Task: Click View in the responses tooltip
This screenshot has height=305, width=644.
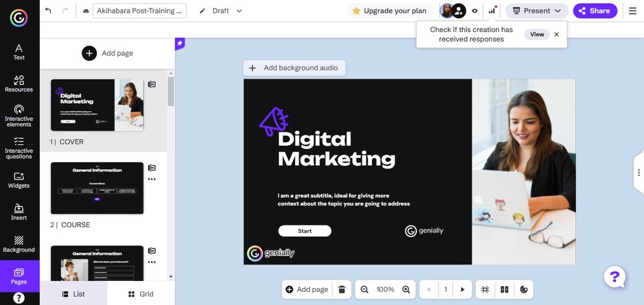Action: click(537, 35)
